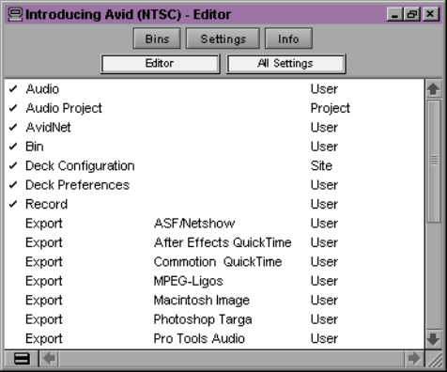Switch to the Bins tab
447x372 pixels.
157,39
